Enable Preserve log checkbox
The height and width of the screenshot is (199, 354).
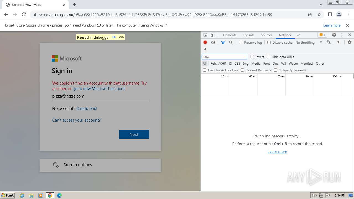point(241,42)
